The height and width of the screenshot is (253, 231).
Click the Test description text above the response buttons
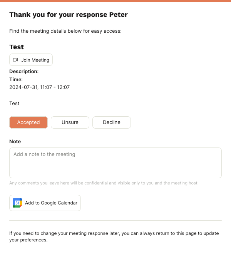(14, 103)
